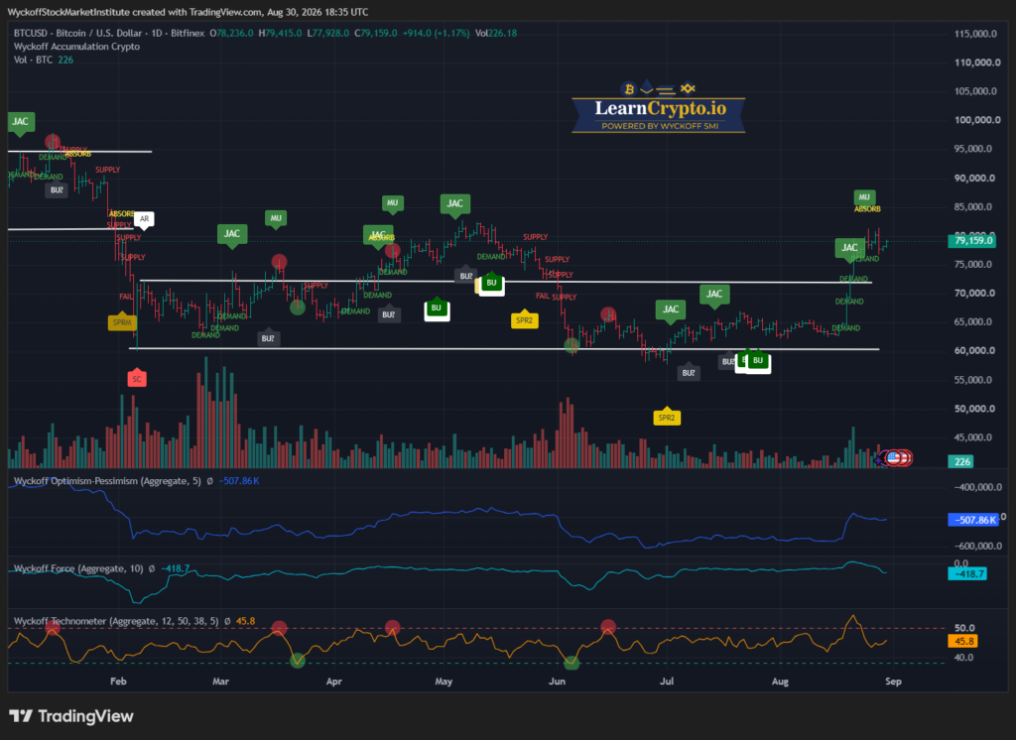Click the gray BU? marker near mid-March
1016x740 pixels.
click(x=268, y=338)
